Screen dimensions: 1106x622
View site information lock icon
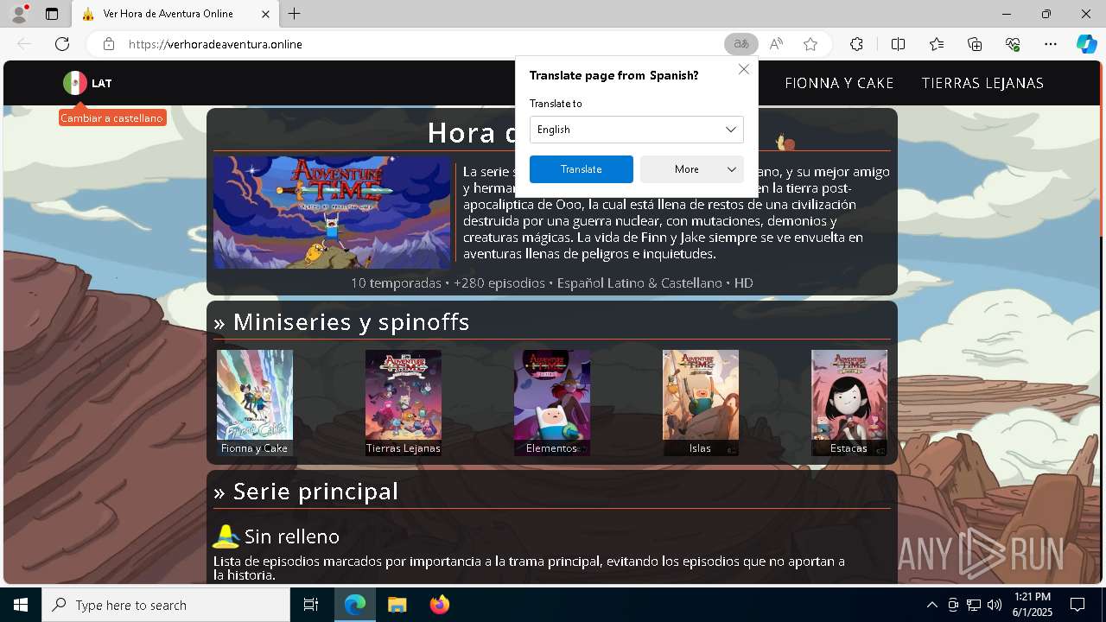[x=109, y=44]
